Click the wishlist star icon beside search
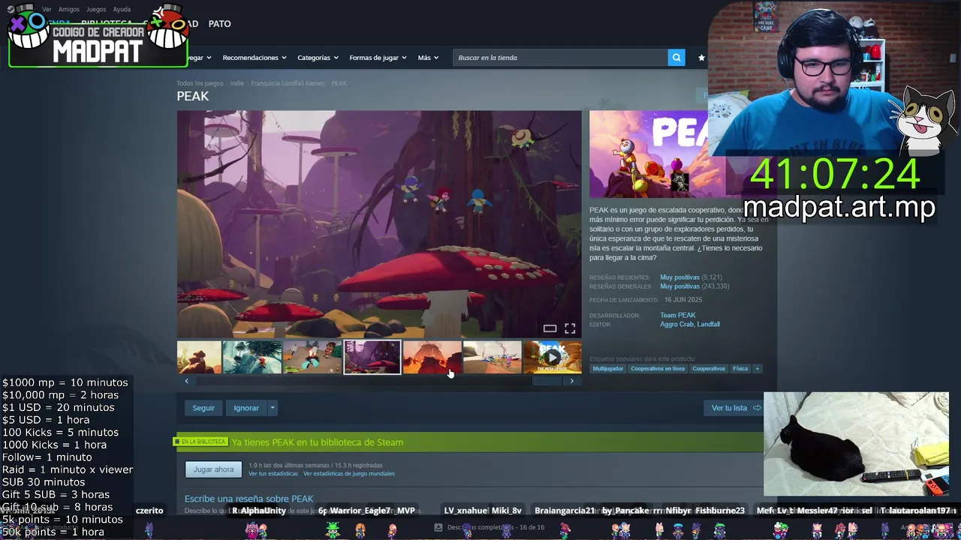The height and width of the screenshot is (540, 961). 701,58
